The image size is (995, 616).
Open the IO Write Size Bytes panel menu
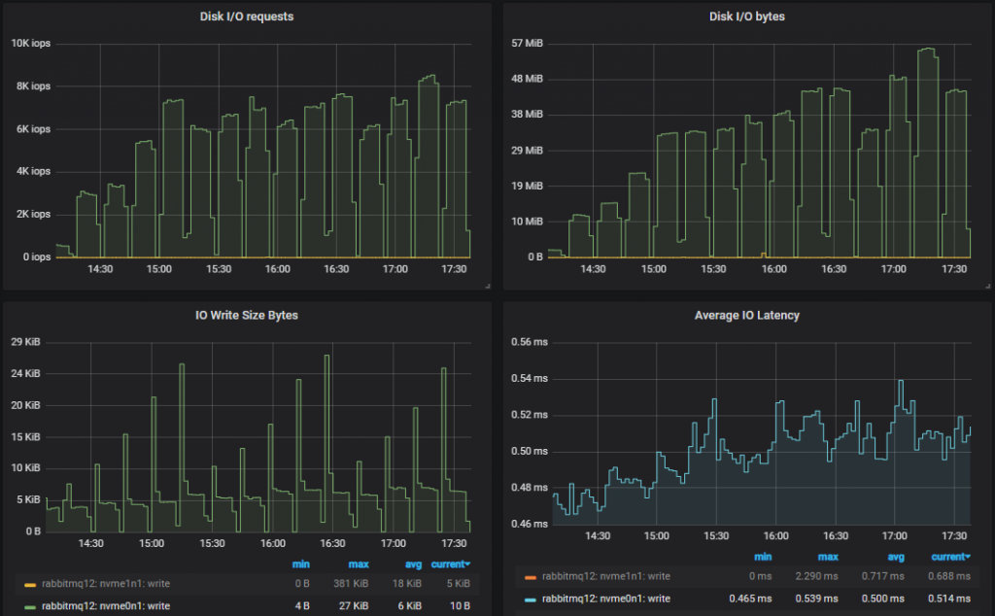(246, 314)
